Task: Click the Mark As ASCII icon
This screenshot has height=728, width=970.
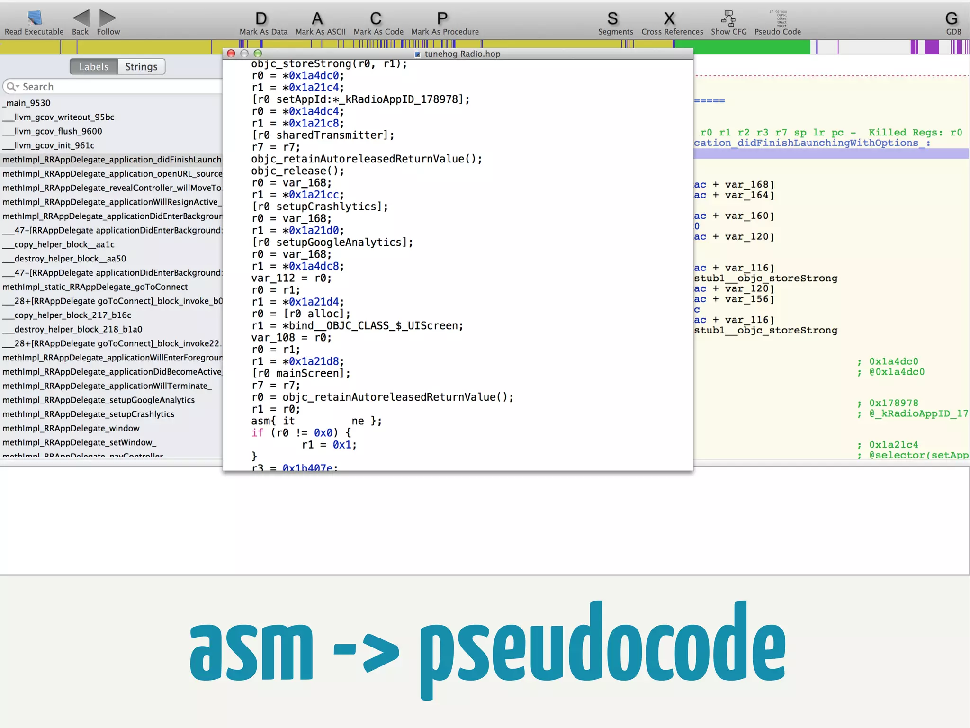Action: click(x=317, y=18)
